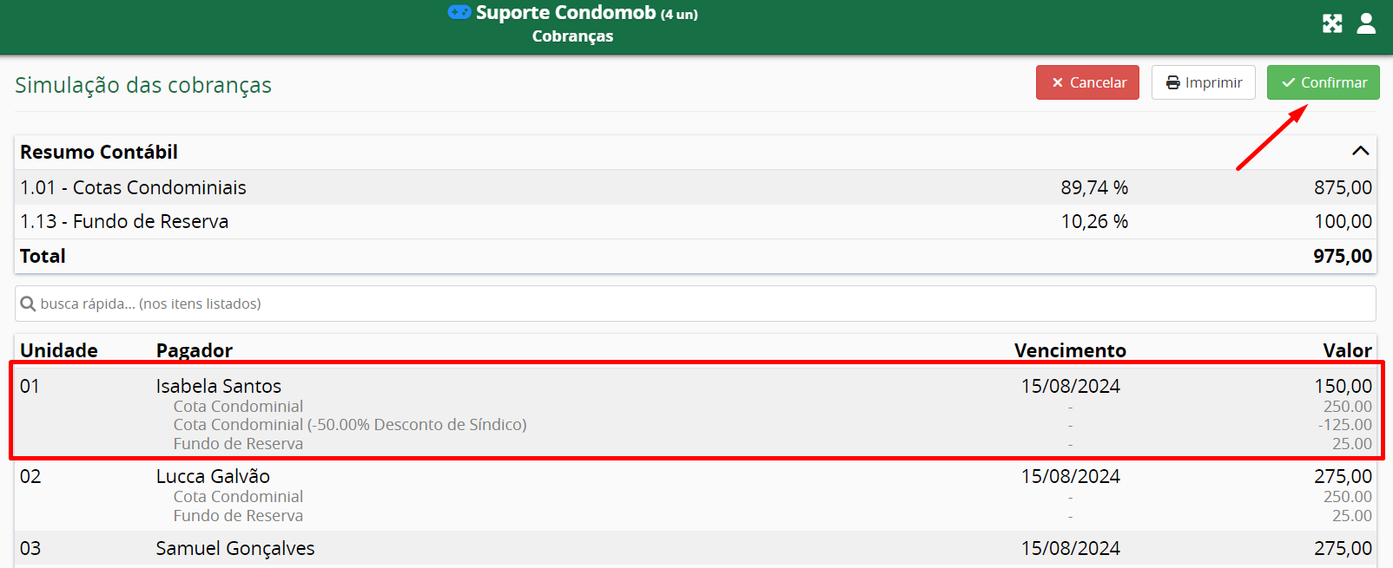Select the Isabela Santos row

pos(219,386)
